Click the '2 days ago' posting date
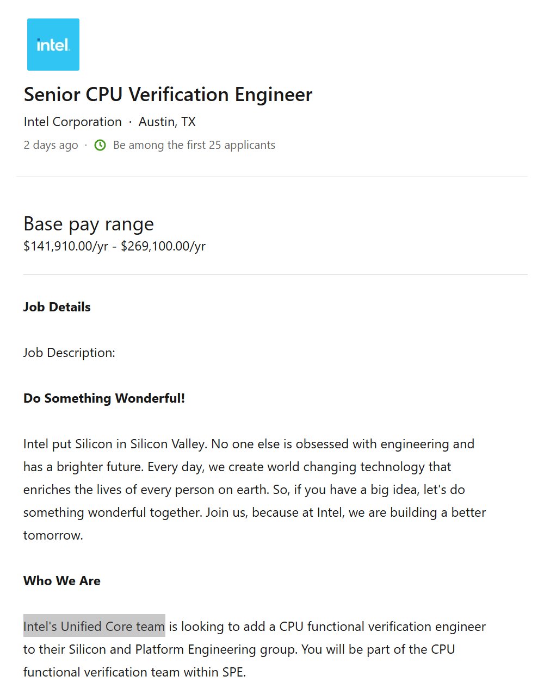The width and height of the screenshot is (544, 695). [x=51, y=145]
